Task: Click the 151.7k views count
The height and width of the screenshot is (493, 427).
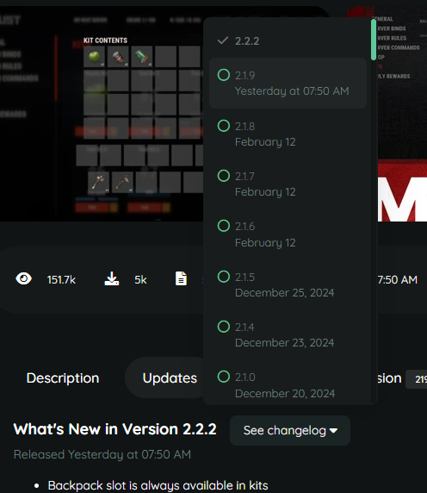Action: tap(61, 279)
